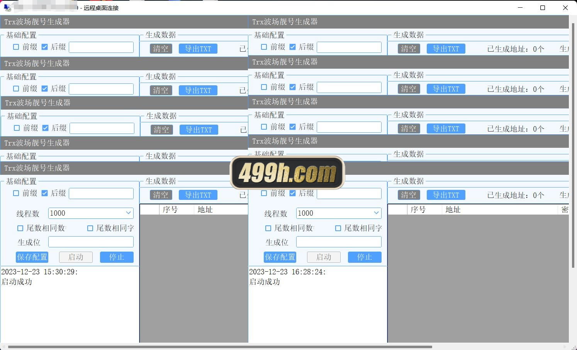This screenshot has width=577, height=350.
Task: Hit the 启动 button in the 16:28:24 log window
Action: (324, 257)
